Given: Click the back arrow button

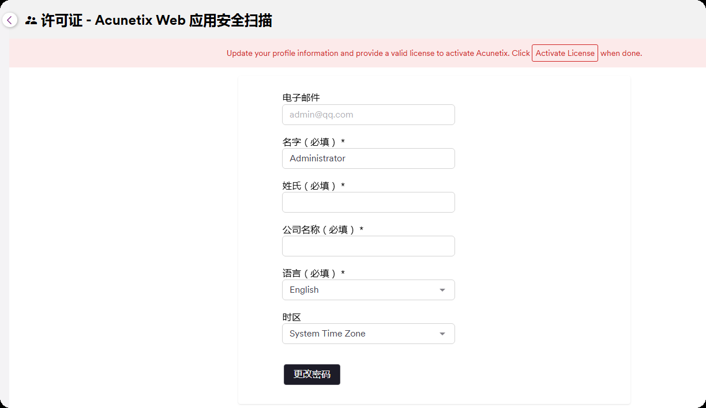Looking at the screenshot, I should [x=10, y=20].
